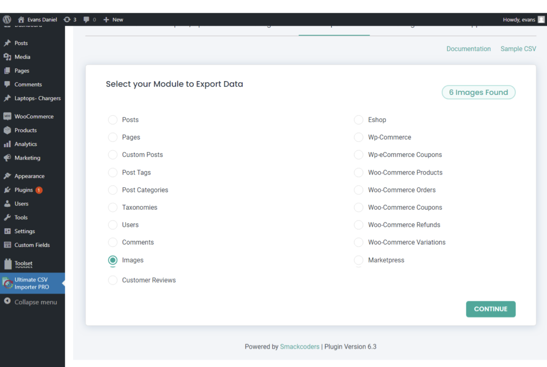Open the comments bubble icon in admin bar
Viewport: 547px width, 367px height.
86,20
